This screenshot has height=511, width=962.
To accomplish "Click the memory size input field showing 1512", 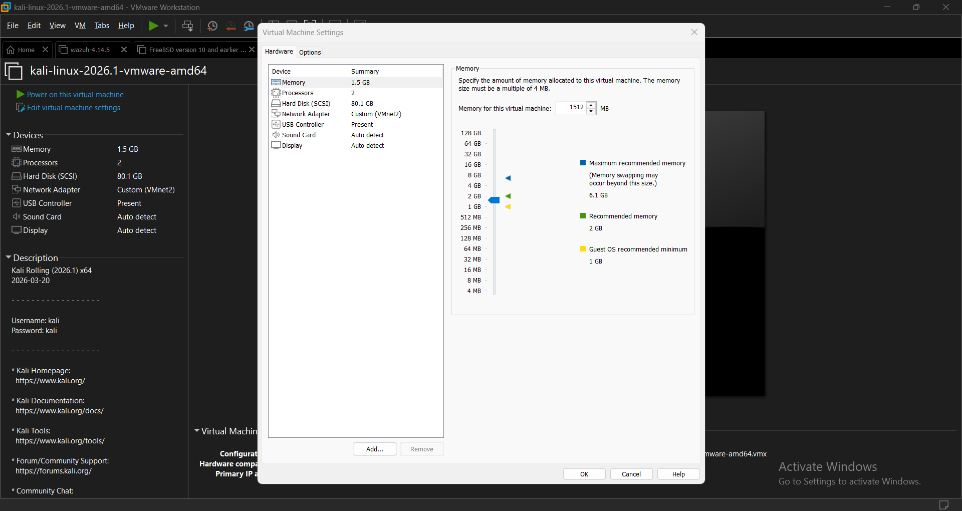I will (x=571, y=108).
